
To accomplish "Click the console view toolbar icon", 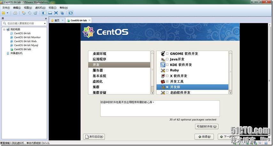I will [71, 13].
